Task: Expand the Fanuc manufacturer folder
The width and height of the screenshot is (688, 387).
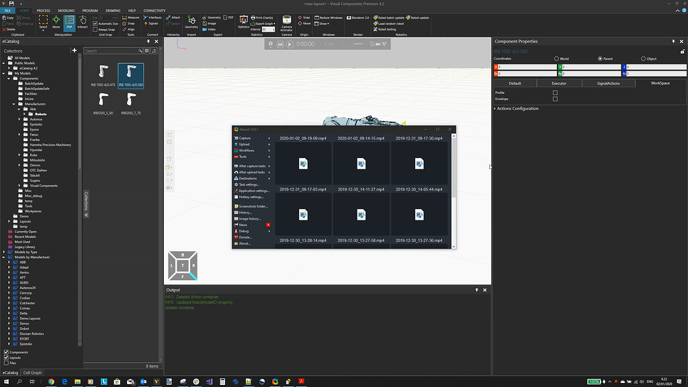Action: point(19,134)
